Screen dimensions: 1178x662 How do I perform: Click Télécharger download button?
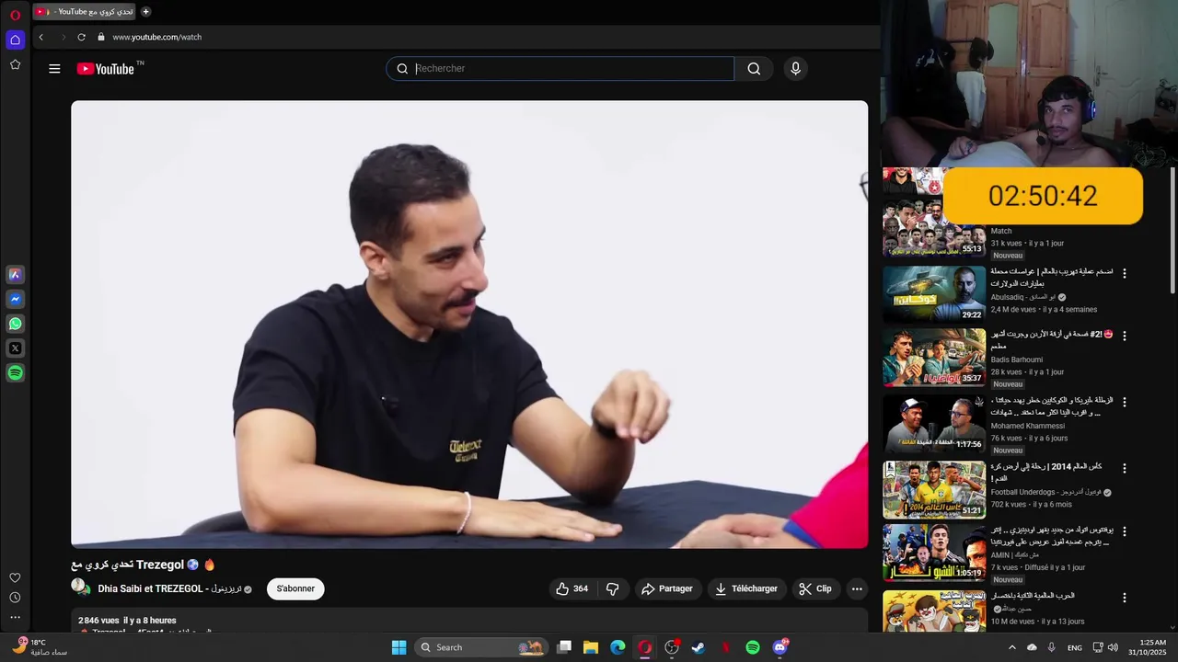click(746, 588)
